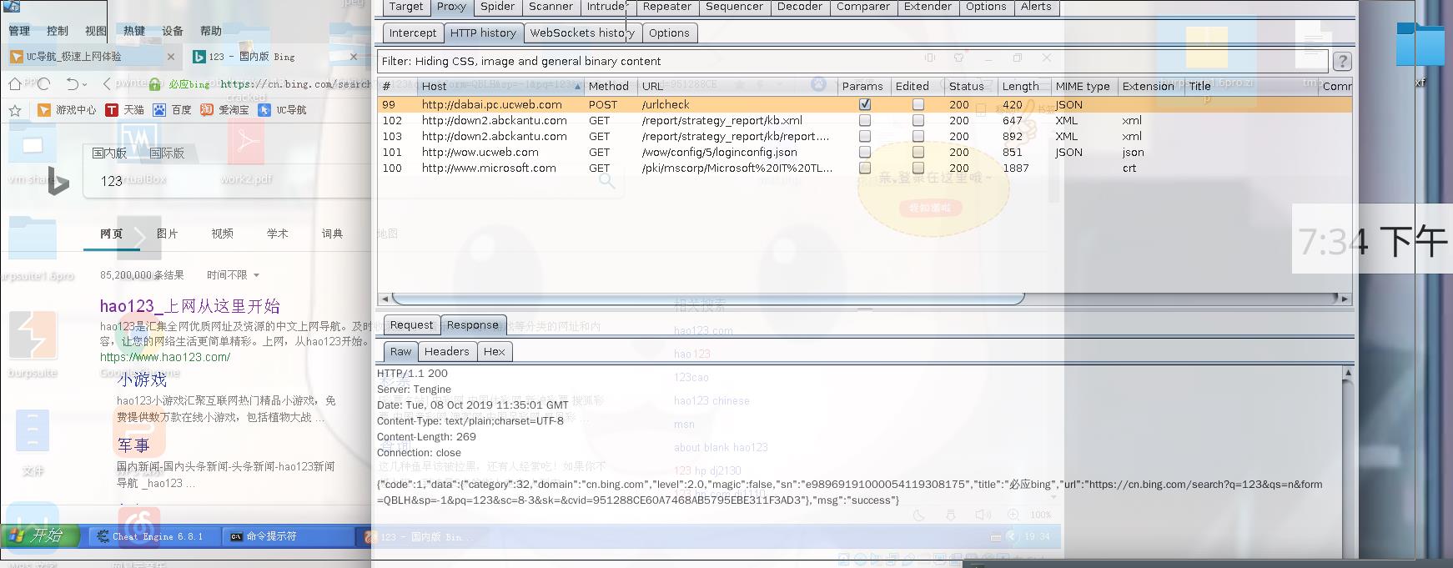The height and width of the screenshot is (568, 1453).
Task: Toggle Edited checkbox for wow.ucweb.com row
Action: pos(918,152)
